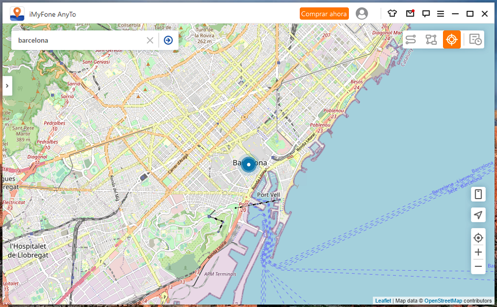Click the Comprar ahora button
Image resolution: width=497 pixels, height=307 pixels.
pyautogui.click(x=324, y=14)
